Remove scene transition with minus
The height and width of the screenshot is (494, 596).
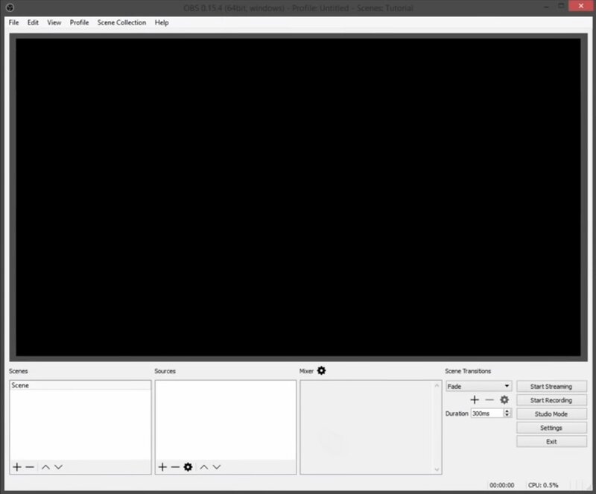(489, 399)
